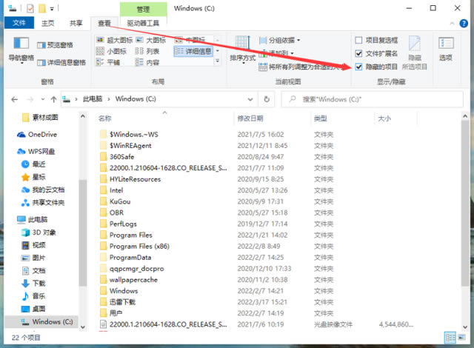The image size is (474, 348).
Task: Click 此电脑 in the address breadcrumb
Action: 93,99
